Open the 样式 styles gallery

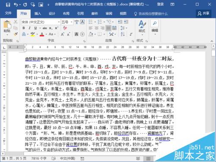(142, 28)
